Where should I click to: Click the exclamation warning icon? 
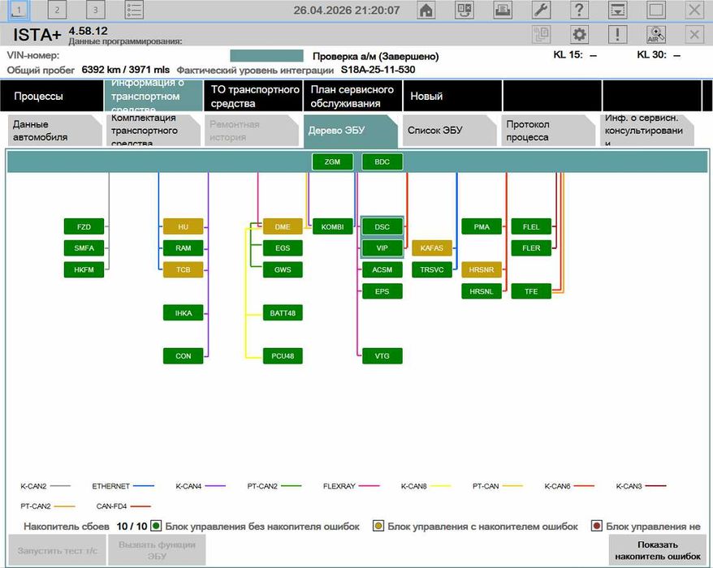coord(617,35)
